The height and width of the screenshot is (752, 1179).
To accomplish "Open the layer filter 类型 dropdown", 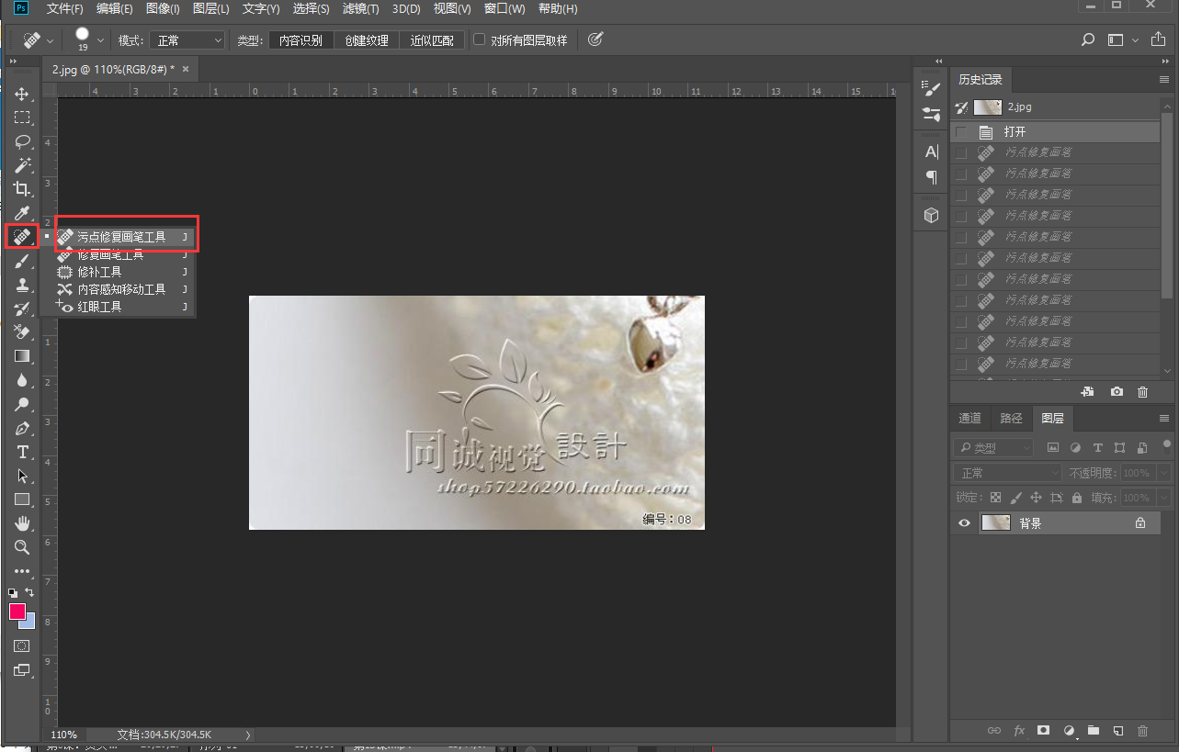I will click(995, 448).
